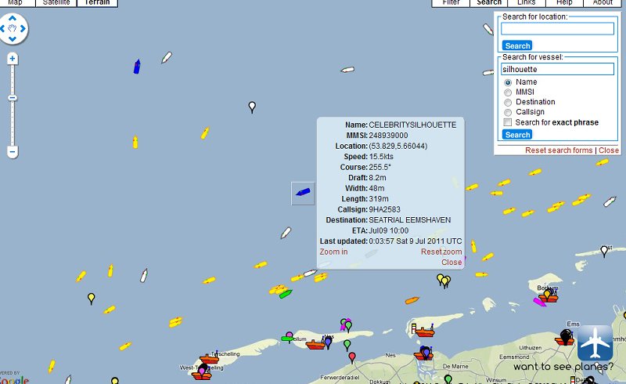Select the MMSI radio button
The width and height of the screenshot is (626, 384).
pyautogui.click(x=508, y=92)
